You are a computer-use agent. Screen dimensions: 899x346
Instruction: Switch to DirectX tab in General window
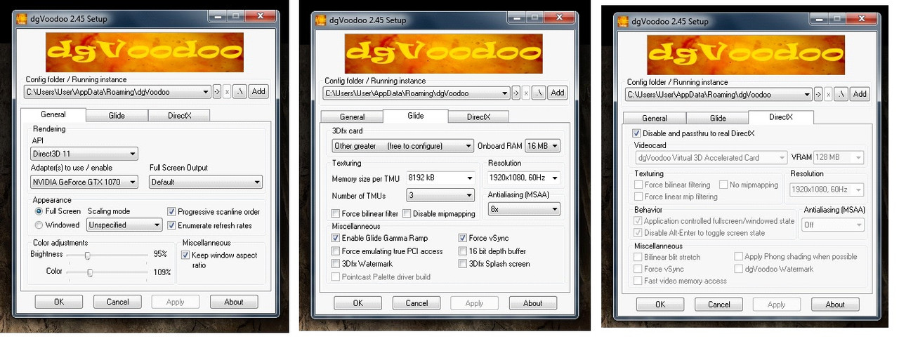point(179,116)
